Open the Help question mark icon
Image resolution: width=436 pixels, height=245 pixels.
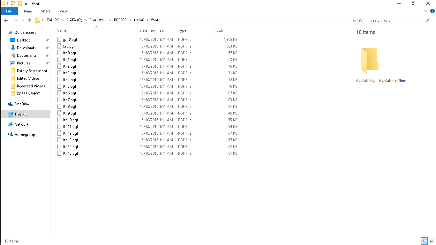(432, 11)
